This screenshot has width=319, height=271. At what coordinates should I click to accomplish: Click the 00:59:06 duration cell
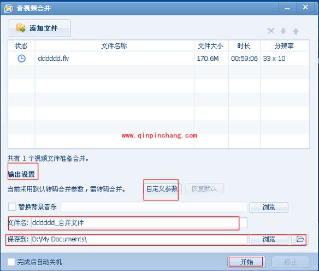coord(244,59)
